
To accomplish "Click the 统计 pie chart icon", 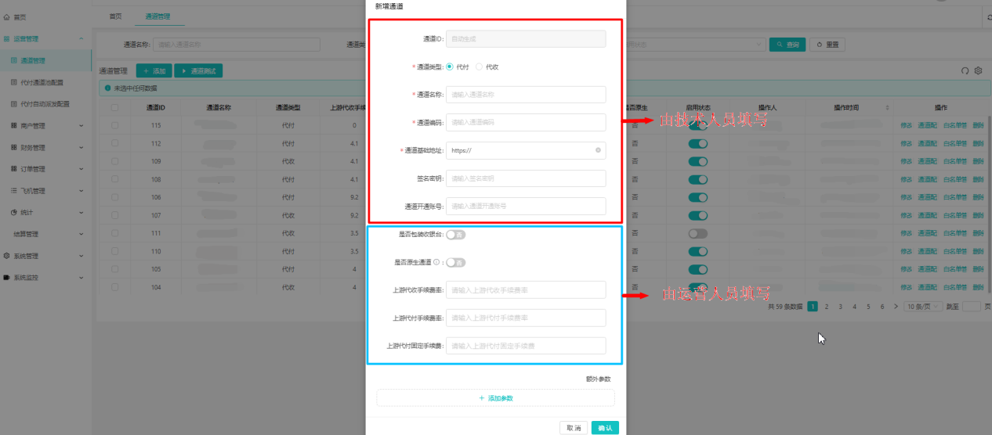I will coord(14,212).
